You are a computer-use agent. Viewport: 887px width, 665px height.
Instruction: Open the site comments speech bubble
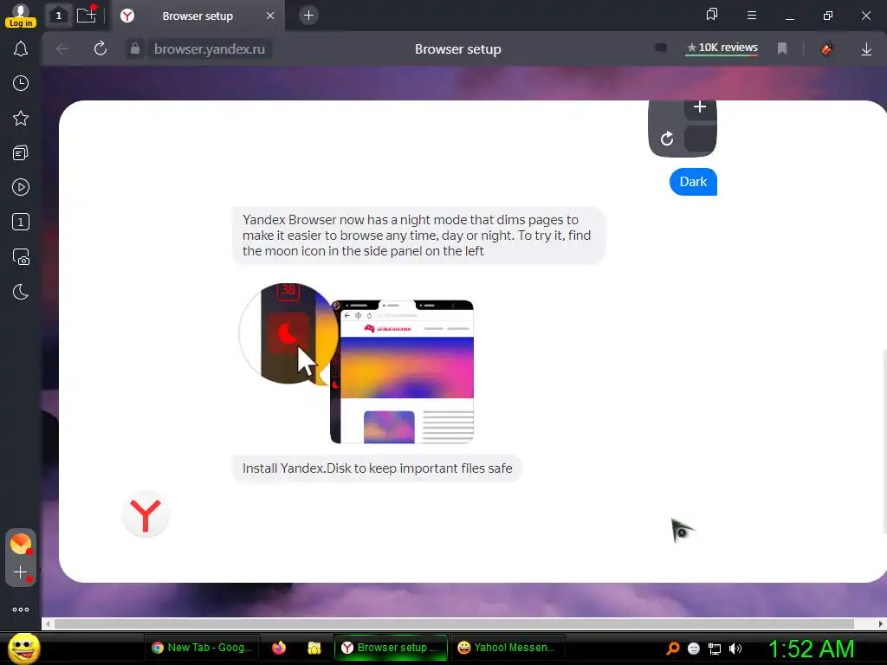click(x=660, y=48)
